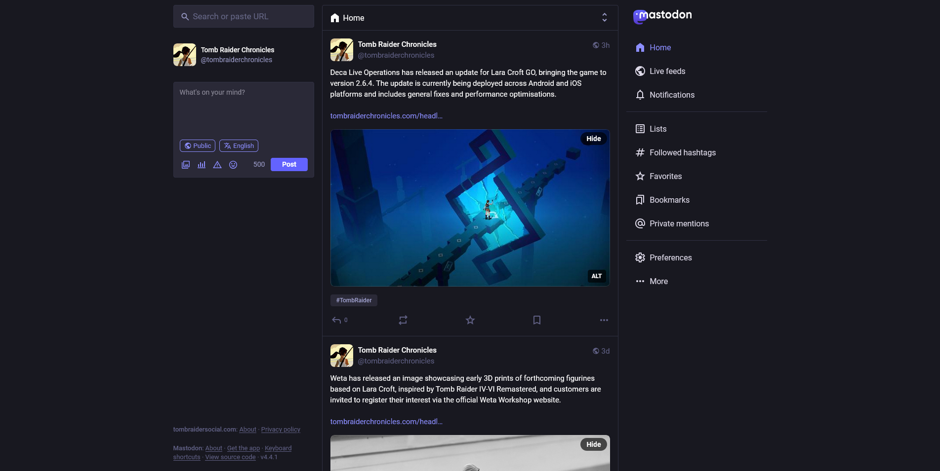Add content warning via triangle icon
The height and width of the screenshot is (471, 940).
(x=217, y=165)
